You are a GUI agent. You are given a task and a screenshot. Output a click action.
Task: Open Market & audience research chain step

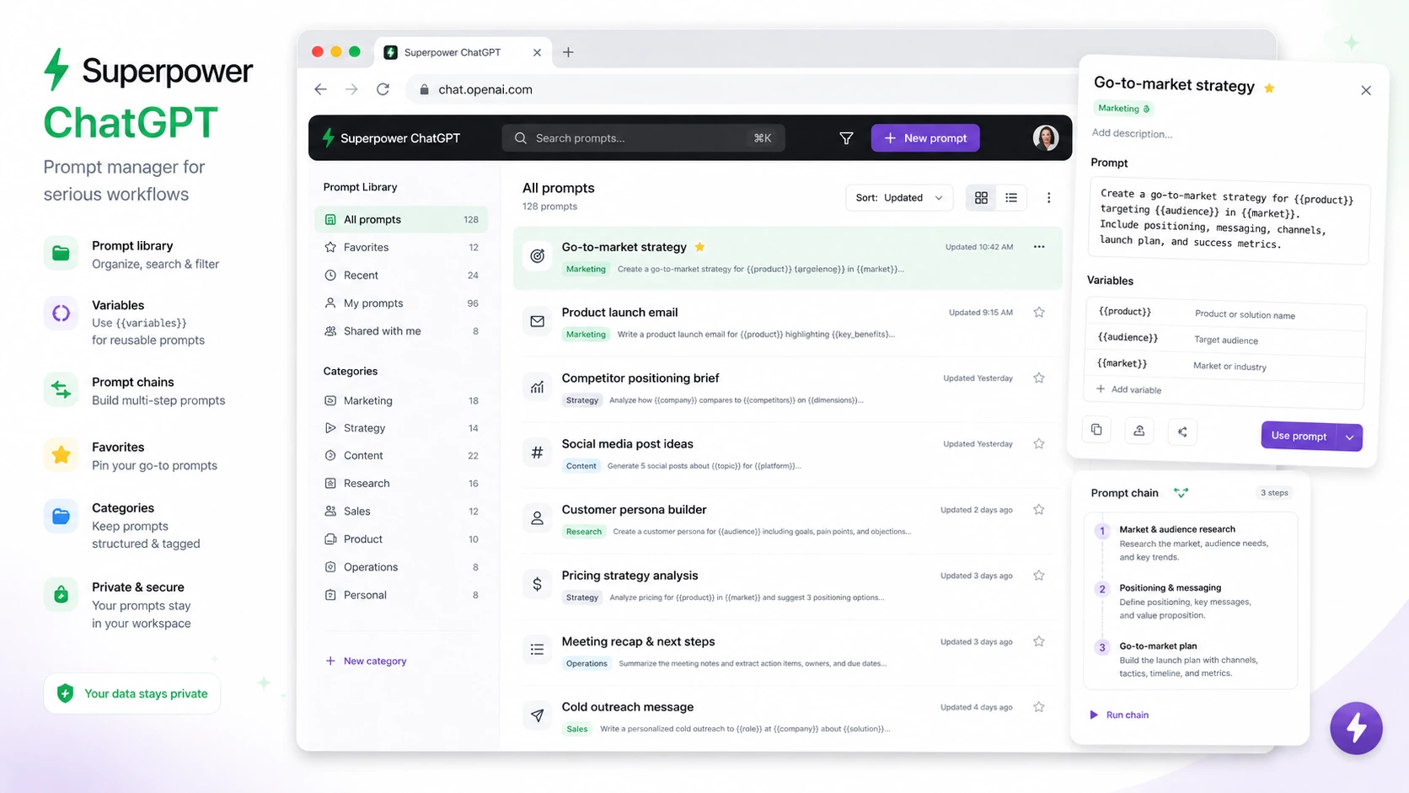pos(1190,543)
